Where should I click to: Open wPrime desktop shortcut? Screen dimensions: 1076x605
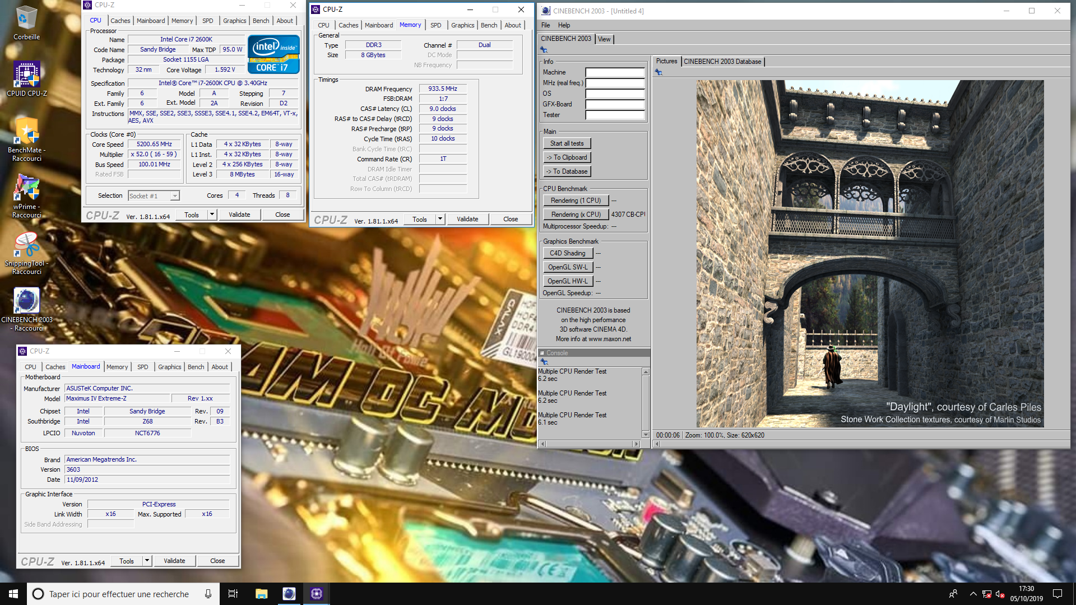click(26, 196)
